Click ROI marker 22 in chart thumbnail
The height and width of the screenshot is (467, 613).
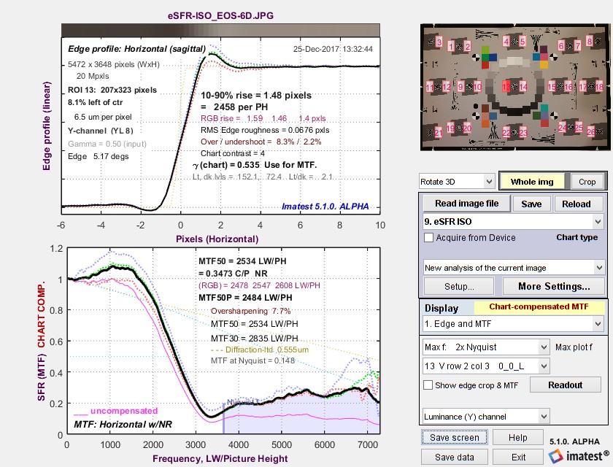[x=506, y=132]
